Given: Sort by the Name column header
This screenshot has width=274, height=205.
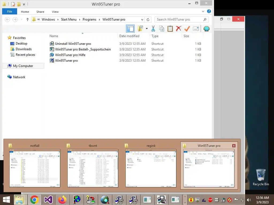Looking at the screenshot, I should click(54, 36).
